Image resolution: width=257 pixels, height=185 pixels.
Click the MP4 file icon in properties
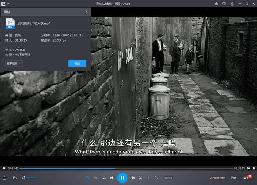tap(10, 23)
